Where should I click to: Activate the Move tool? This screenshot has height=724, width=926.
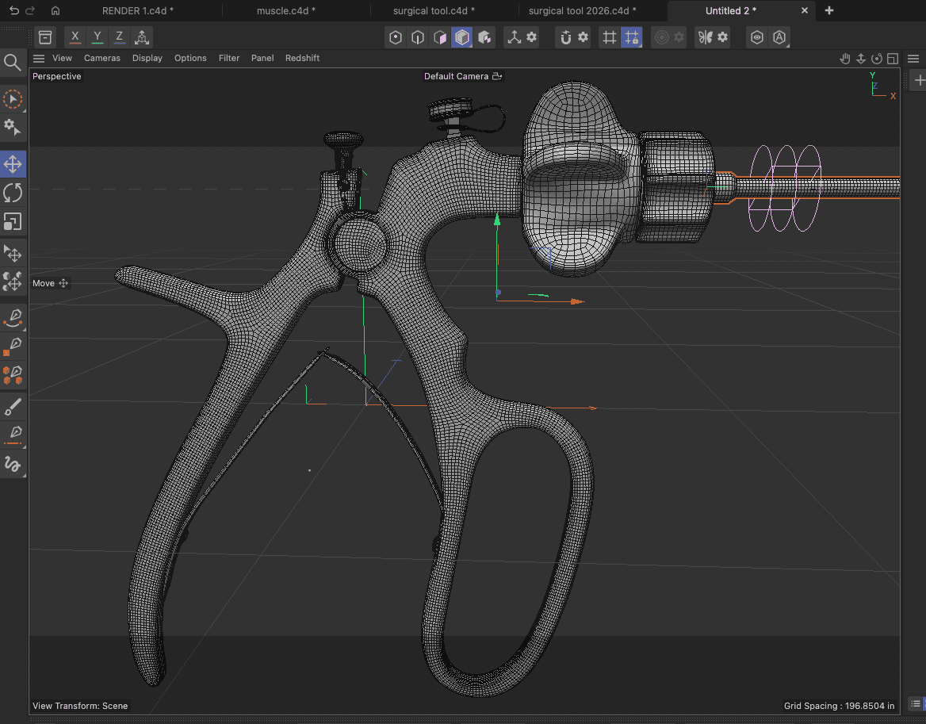(x=13, y=164)
